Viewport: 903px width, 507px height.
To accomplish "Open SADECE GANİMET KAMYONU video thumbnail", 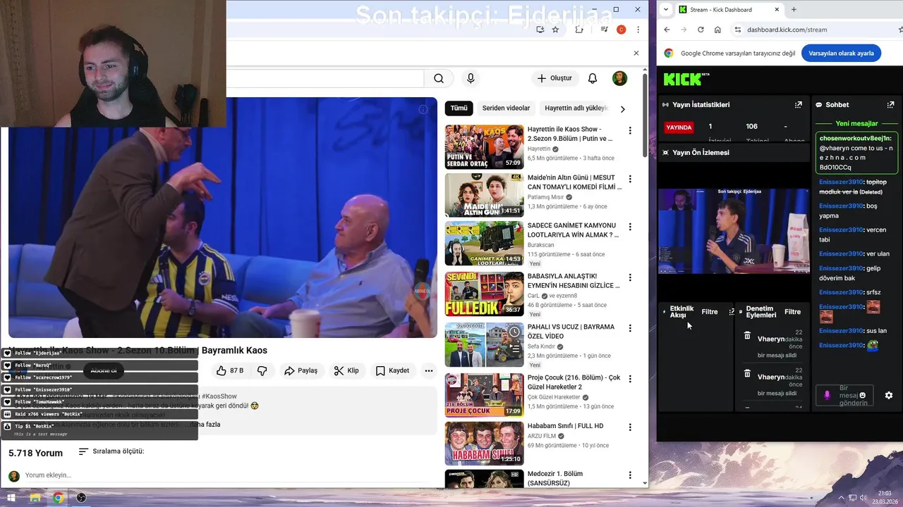I will point(484,243).
